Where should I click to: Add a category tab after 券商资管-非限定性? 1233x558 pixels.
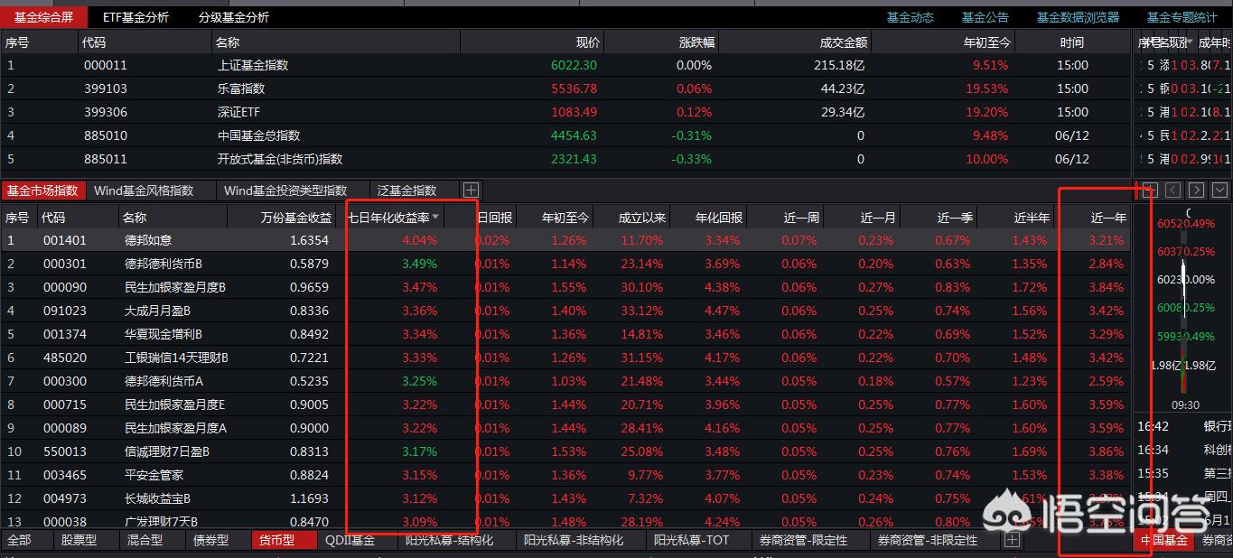pyautogui.click(x=1012, y=540)
